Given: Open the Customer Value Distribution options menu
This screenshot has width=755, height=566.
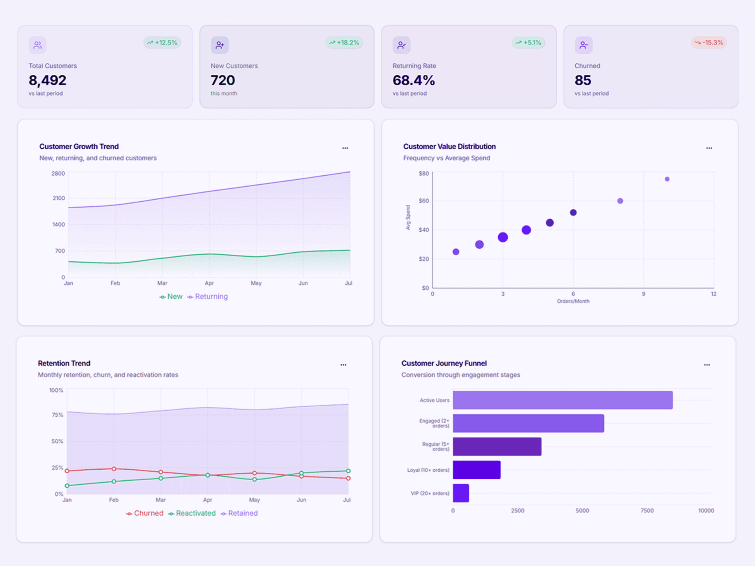Looking at the screenshot, I should (x=709, y=148).
